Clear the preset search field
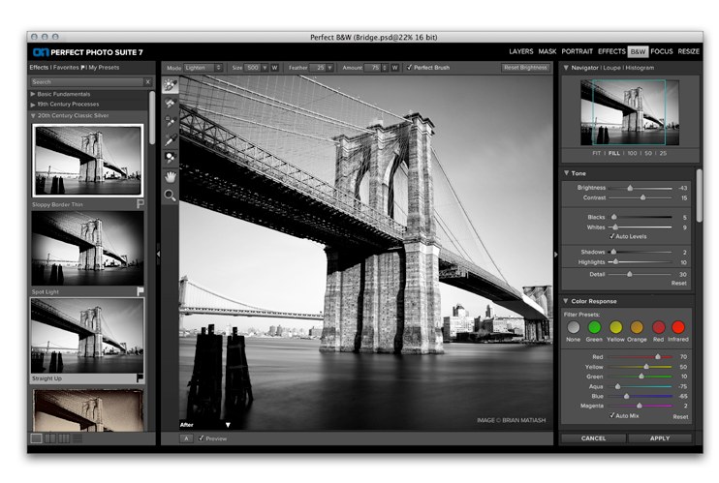The width and height of the screenshot is (719, 483). click(x=147, y=82)
